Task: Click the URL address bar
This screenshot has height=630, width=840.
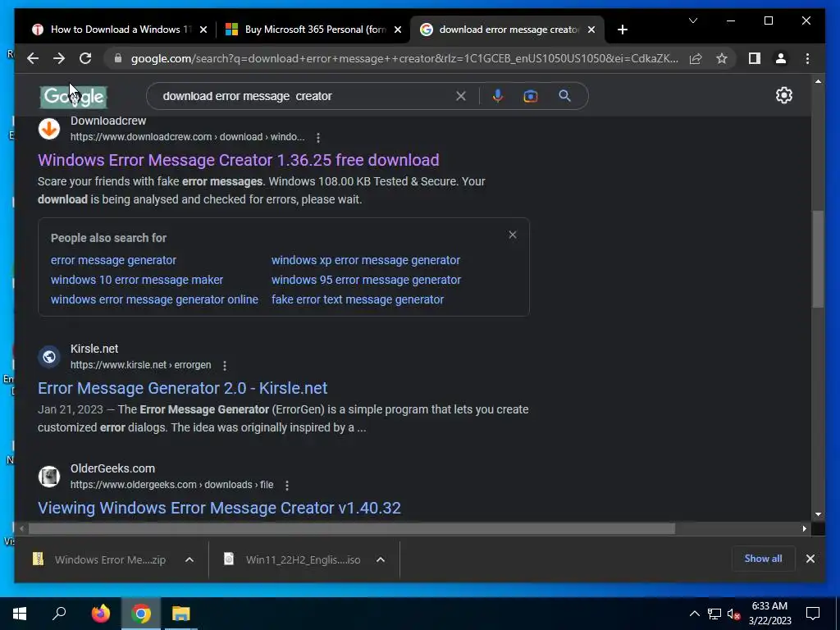Action: pyautogui.click(x=404, y=58)
